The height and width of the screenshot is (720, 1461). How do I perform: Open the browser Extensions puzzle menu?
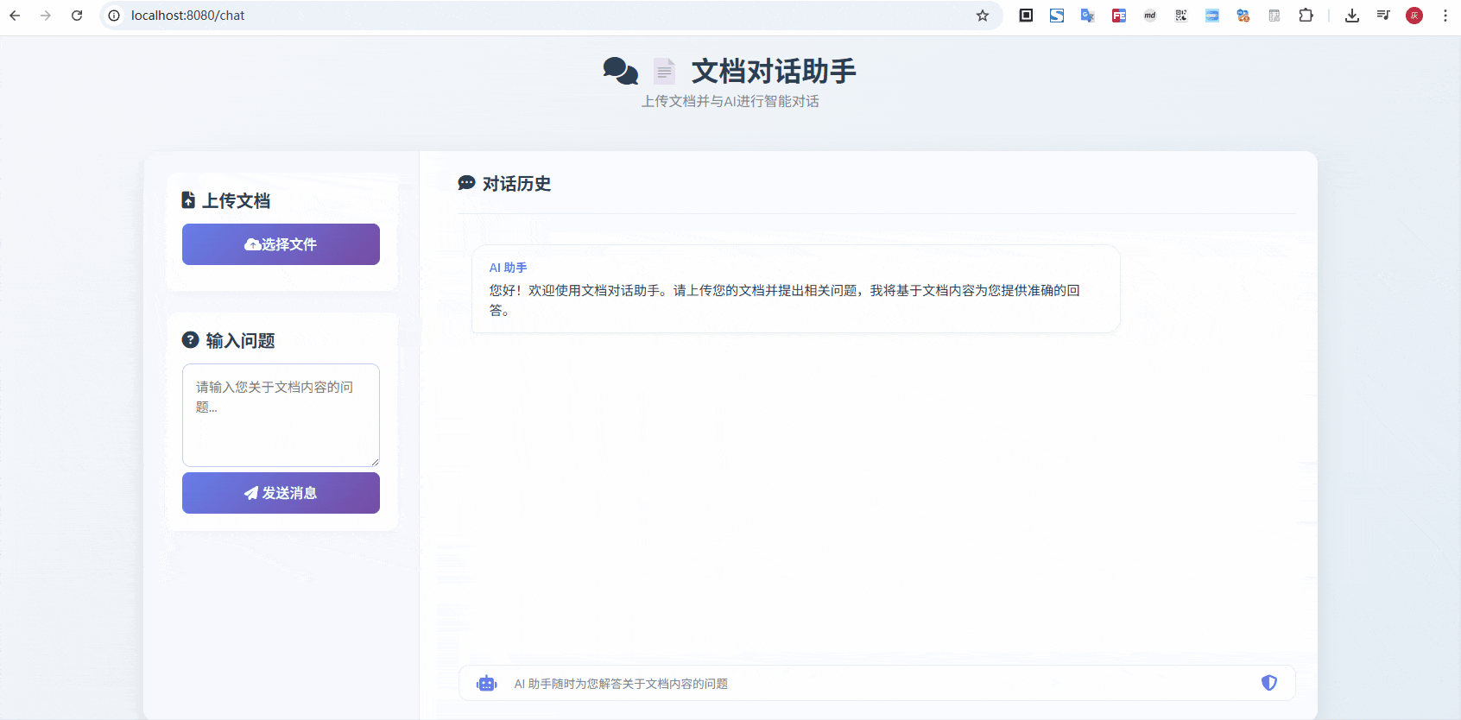pos(1306,16)
